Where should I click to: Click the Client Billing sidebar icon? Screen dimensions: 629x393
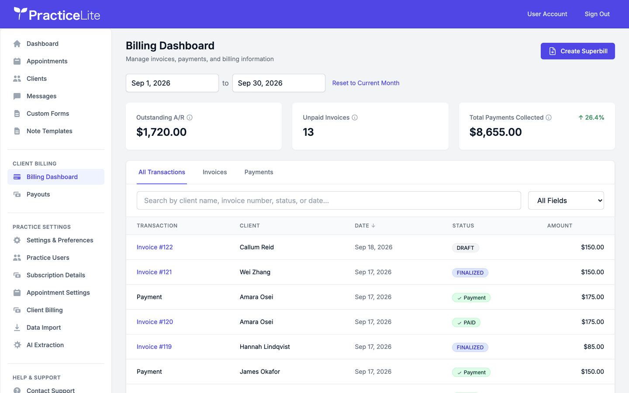pos(17,310)
